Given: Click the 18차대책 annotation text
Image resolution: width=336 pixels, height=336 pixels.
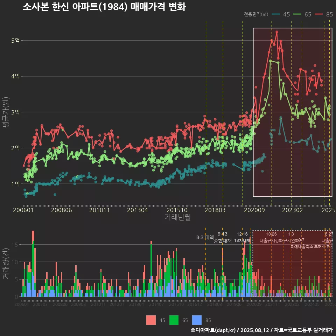Looking at the screenshot, I should pos(242,240).
